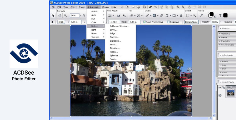236x120 pixels.
Task: Click the black text color swatch
Action: (x=225, y=15)
